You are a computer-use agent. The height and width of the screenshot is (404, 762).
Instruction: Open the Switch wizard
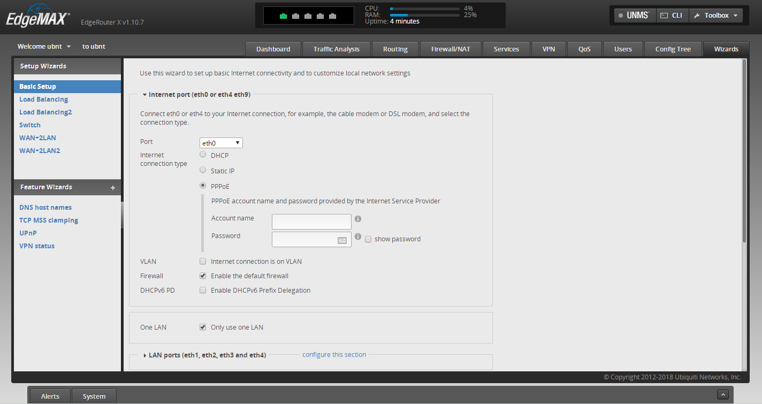(x=30, y=125)
